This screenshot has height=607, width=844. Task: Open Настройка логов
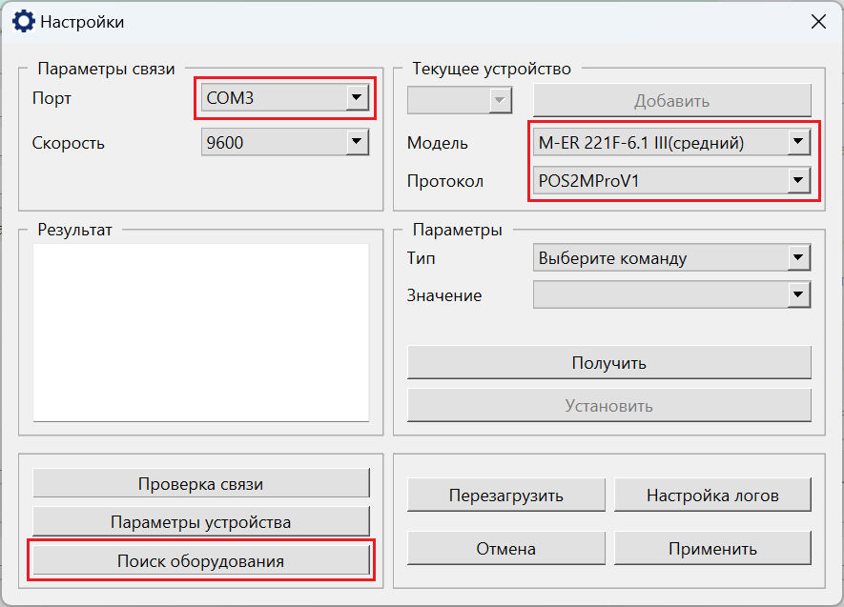[x=712, y=495]
